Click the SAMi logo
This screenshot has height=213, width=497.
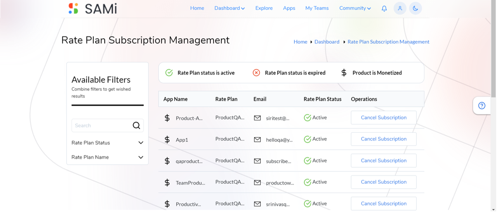93,8
